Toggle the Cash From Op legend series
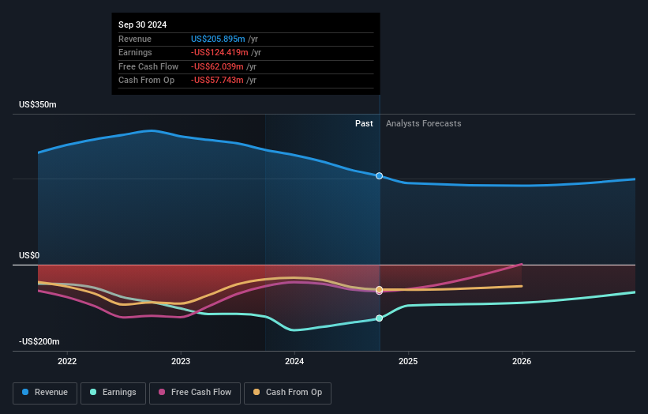Image resolution: width=648 pixels, height=414 pixels. pyautogui.click(x=287, y=393)
